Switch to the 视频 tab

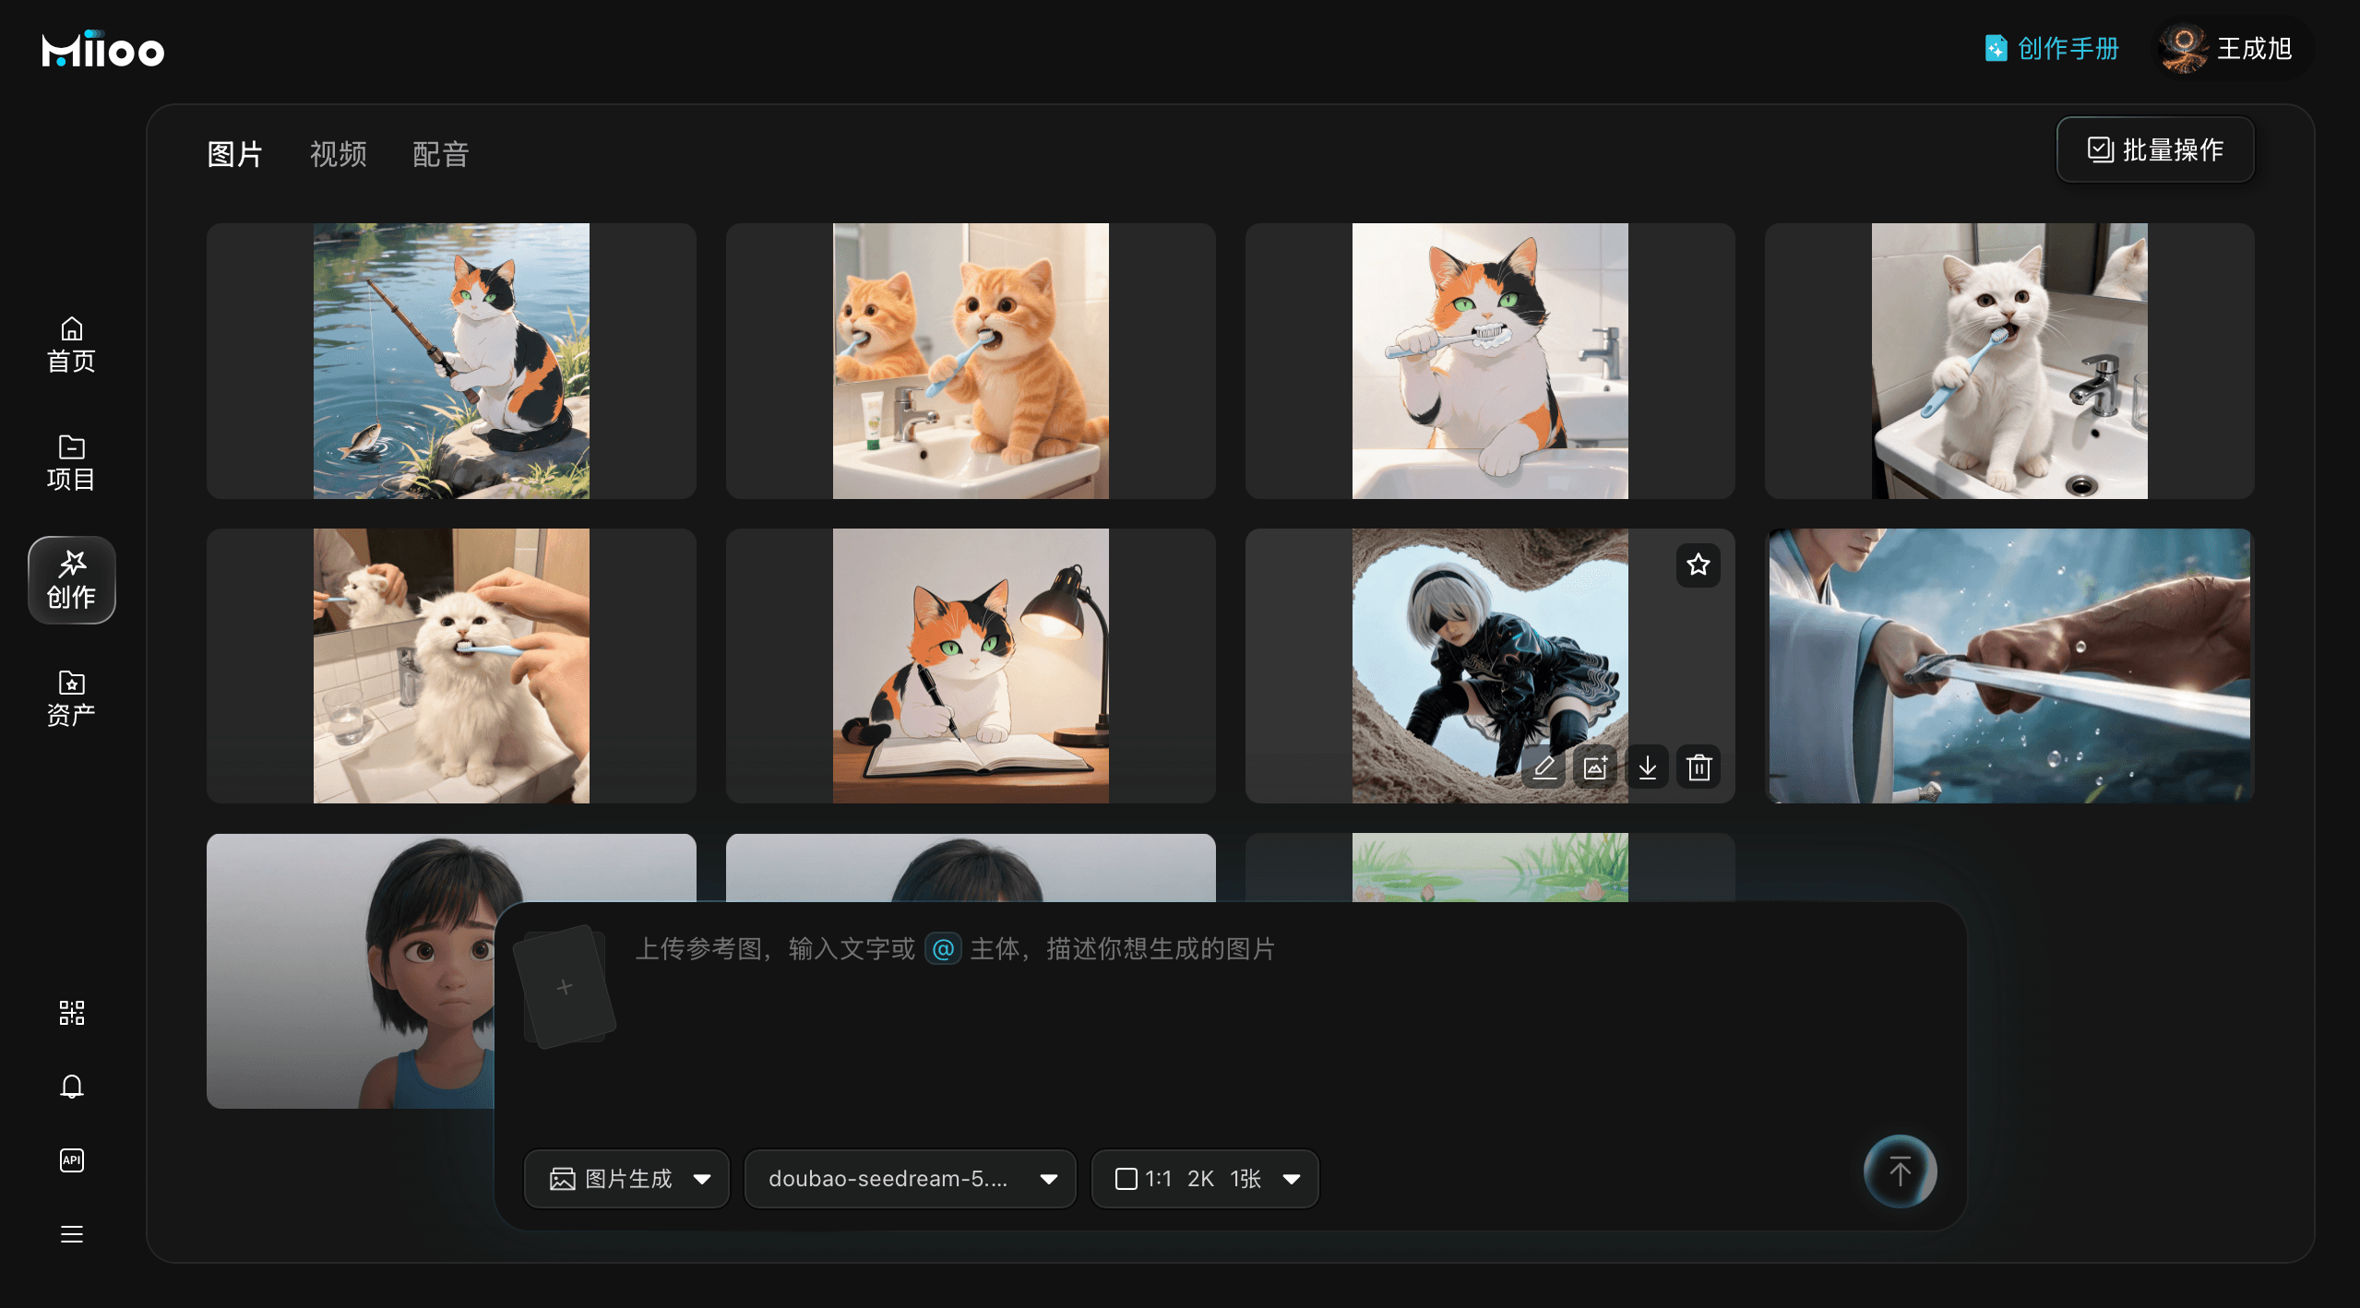338,154
